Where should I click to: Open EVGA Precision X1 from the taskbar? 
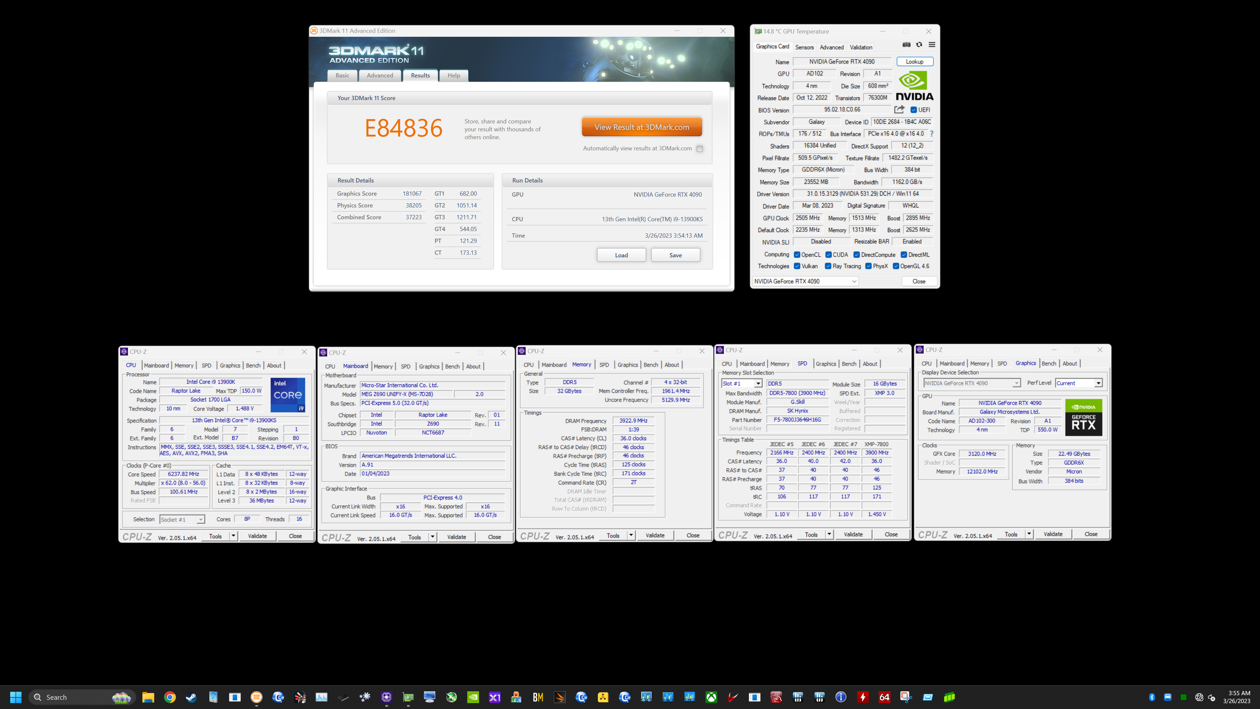click(x=494, y=697)
